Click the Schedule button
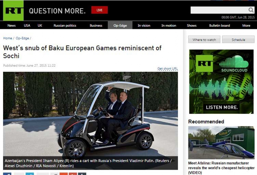Viewport: 257px width, 175px height. (238, 40)
